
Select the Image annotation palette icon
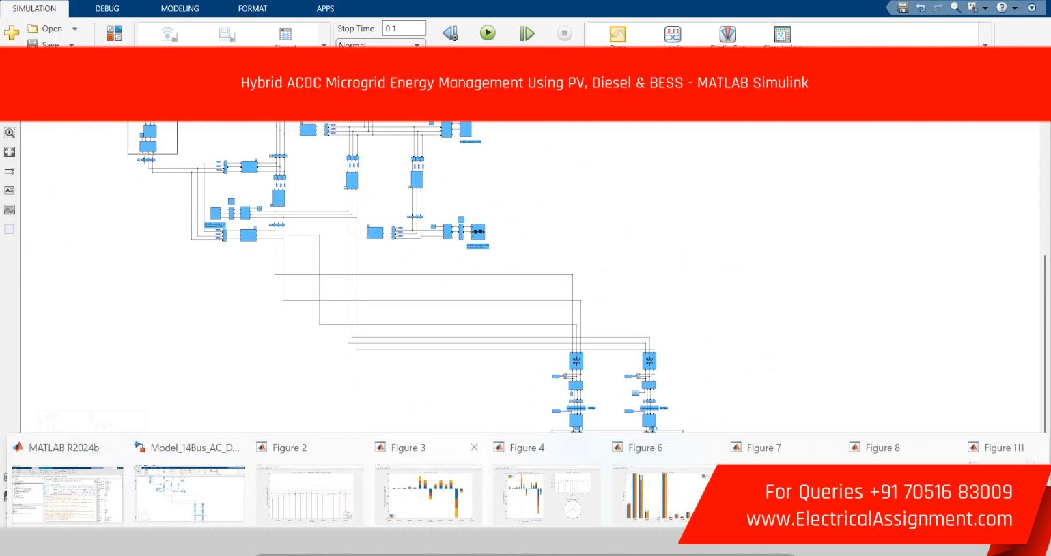coord(10,209)
